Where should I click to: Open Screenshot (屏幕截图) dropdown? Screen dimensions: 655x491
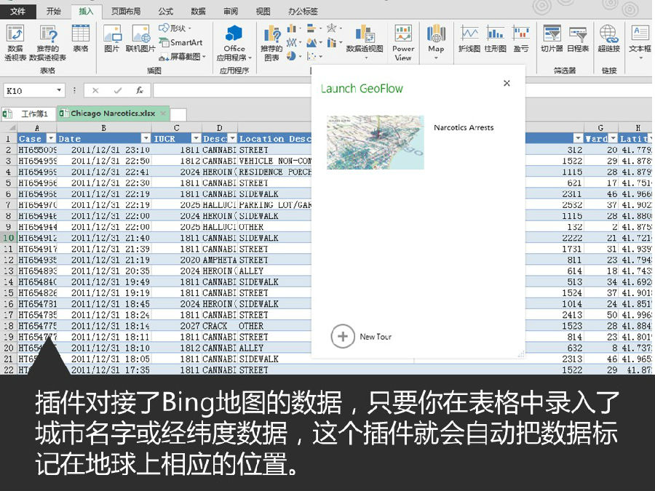point(183,56)
